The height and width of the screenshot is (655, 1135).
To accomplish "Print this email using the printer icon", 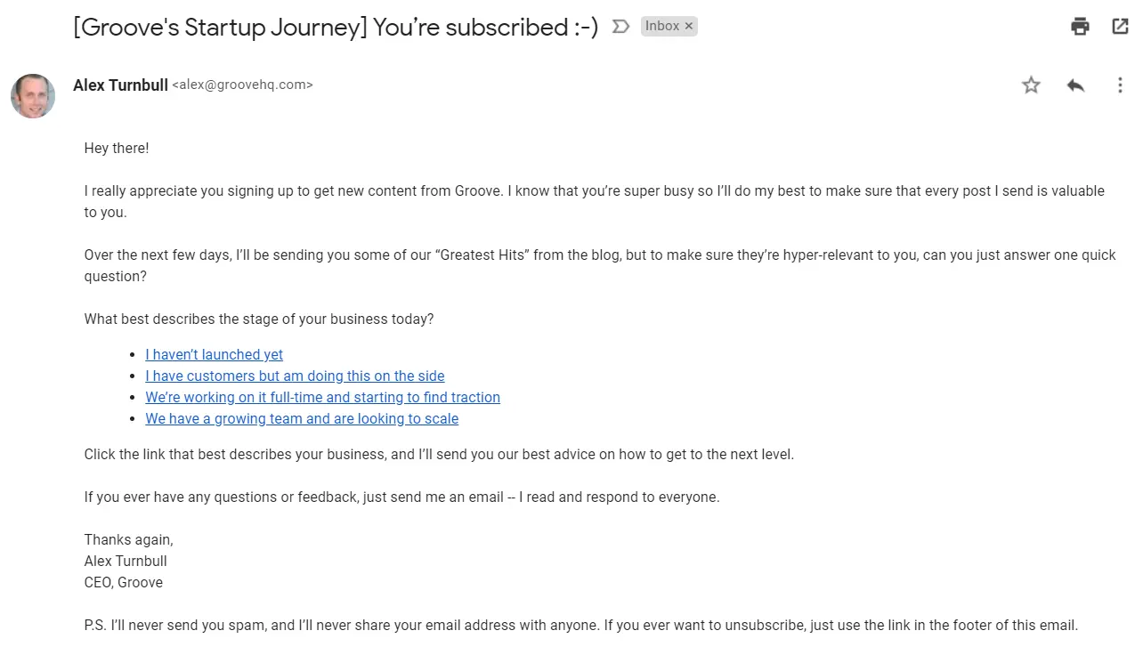I will (x=1080, y=26).
